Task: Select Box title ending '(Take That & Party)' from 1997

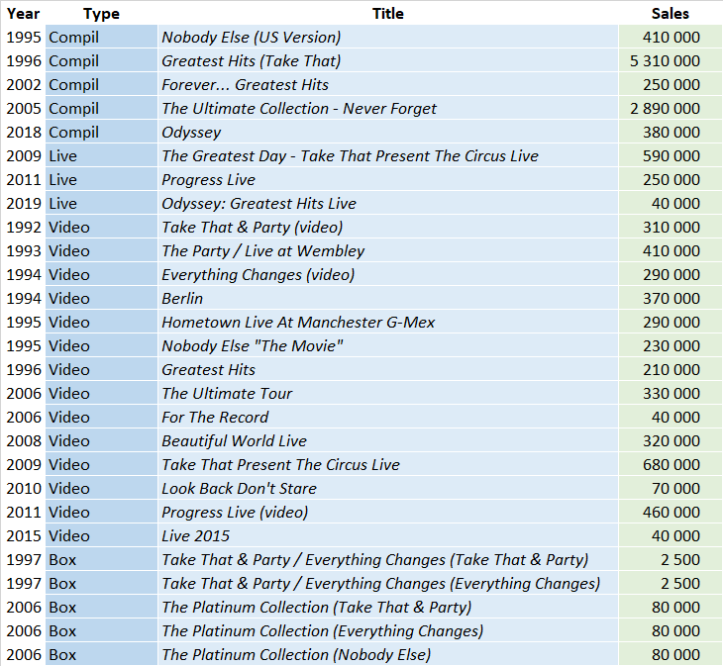Action: (375, 560)
